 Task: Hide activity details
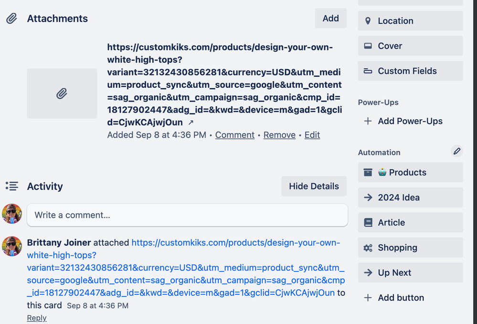(314, 186)
